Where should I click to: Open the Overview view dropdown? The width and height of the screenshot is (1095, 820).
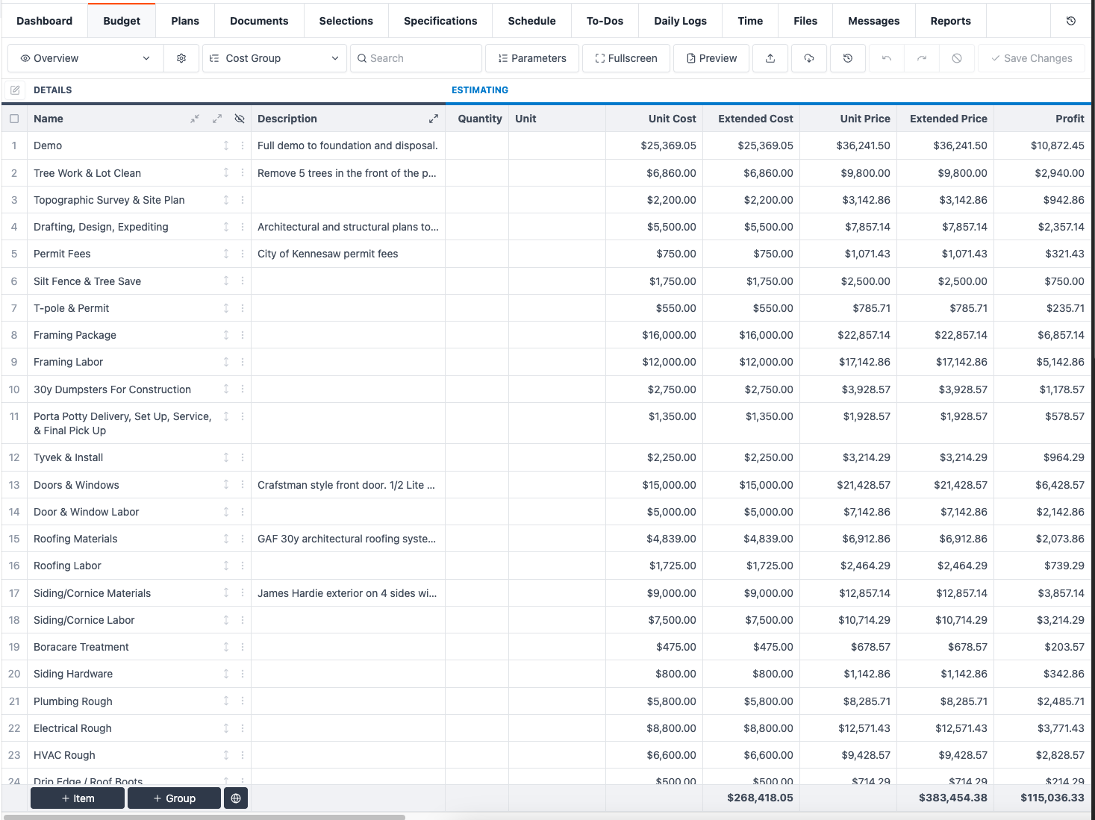(x=85, y=58)
